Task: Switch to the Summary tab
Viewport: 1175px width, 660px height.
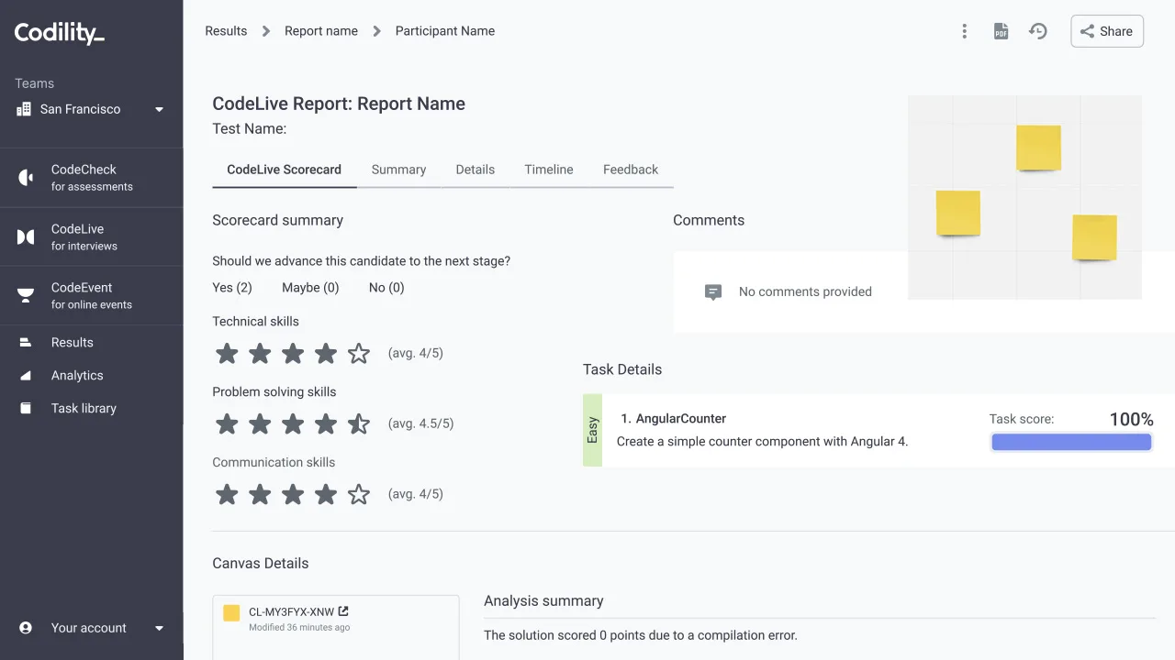Action: pos(398,170)
